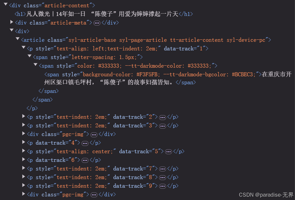This screenshot has width=295, height=200.
Task: Click ellipsis badge on data-track="5" paragraph
Action: (x=169, y=152)
